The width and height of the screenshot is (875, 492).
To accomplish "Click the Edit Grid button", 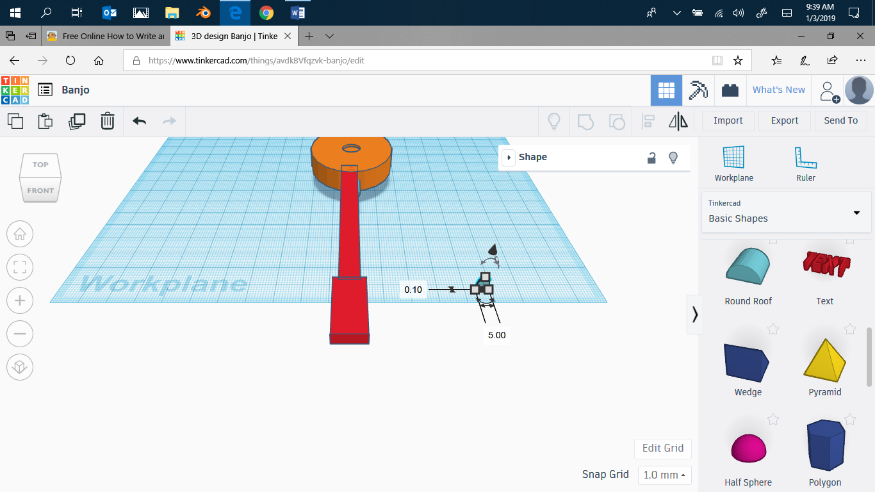I will point(663,448).
